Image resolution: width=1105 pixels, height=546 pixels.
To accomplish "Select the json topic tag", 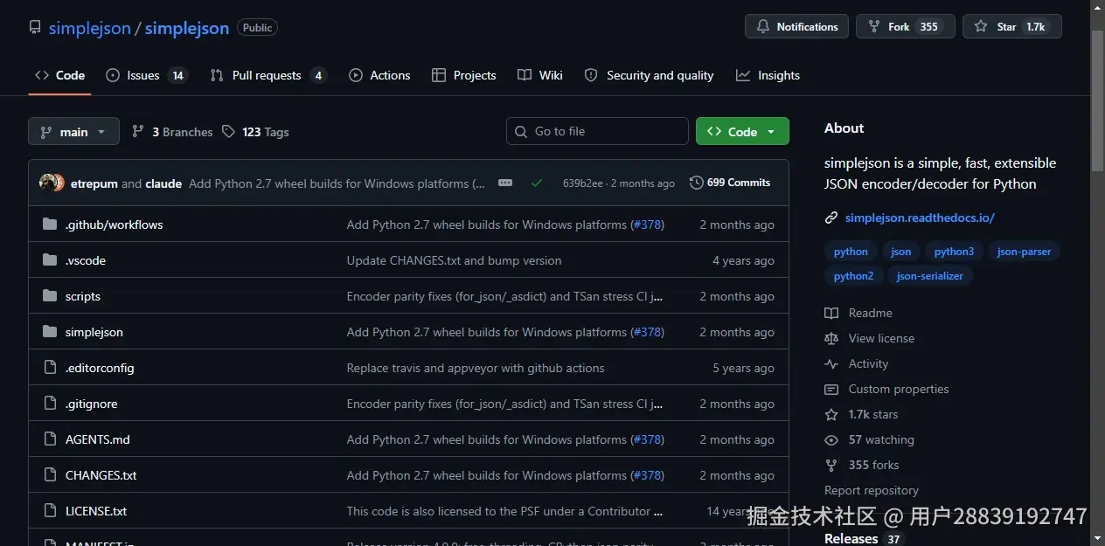I will tap(901, 252).
